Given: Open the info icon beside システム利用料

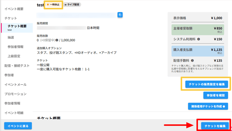Looking at the screenshot, I should pyautogui.click(x=199, y=39).
